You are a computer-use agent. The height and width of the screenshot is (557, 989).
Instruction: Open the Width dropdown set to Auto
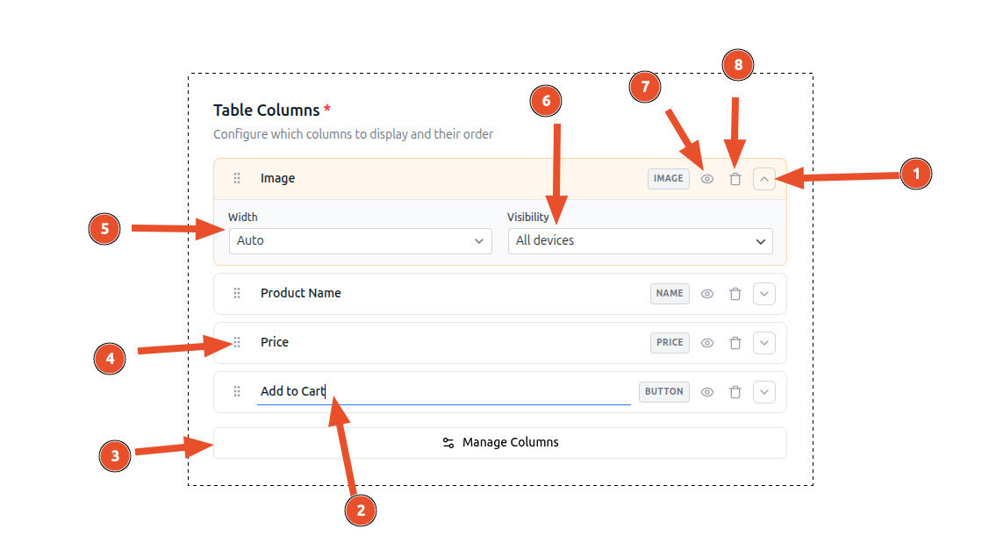pos(360,240)
